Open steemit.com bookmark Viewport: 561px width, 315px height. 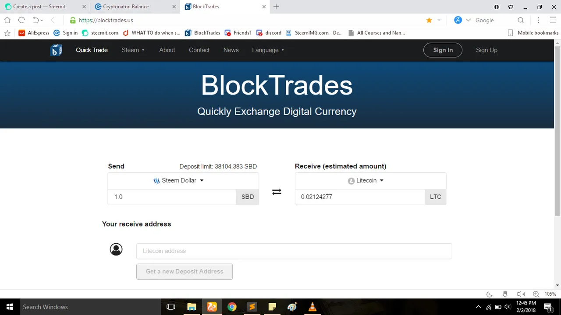point(100,33)
